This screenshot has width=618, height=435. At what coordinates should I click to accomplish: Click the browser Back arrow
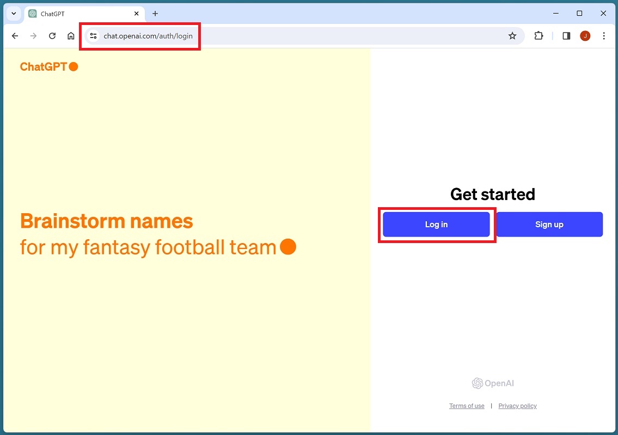pyautogui.click(x=15, y=36)
